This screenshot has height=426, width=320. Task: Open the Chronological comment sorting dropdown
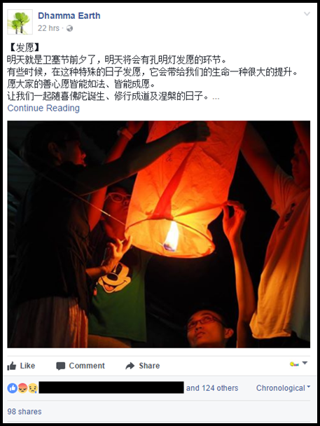(283, 388)
